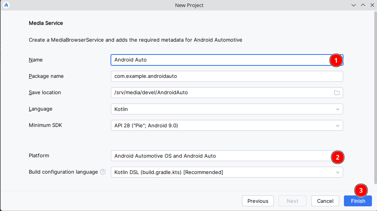This screenshot has width=377, height=211.
Task: Go back with the Previous button
Action: tap(258, 201)
